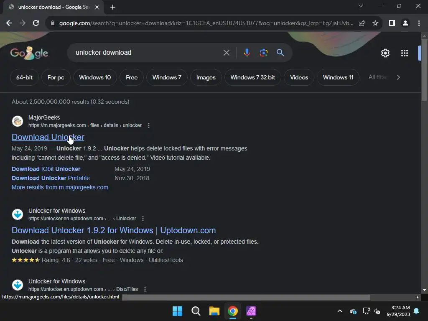The image size is (428, 321).
Task: Click the MajorGeeks site name
Action: 44,117
